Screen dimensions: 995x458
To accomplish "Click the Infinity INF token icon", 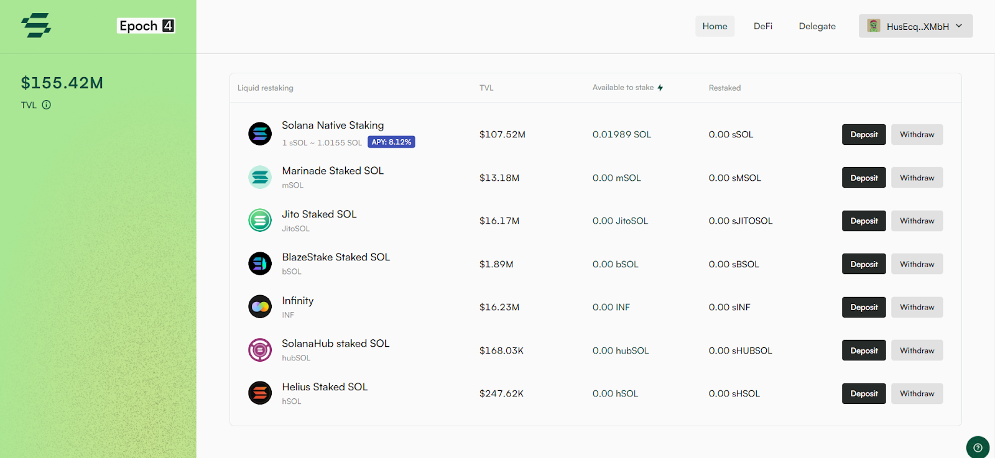I will (x=260, y=306).
